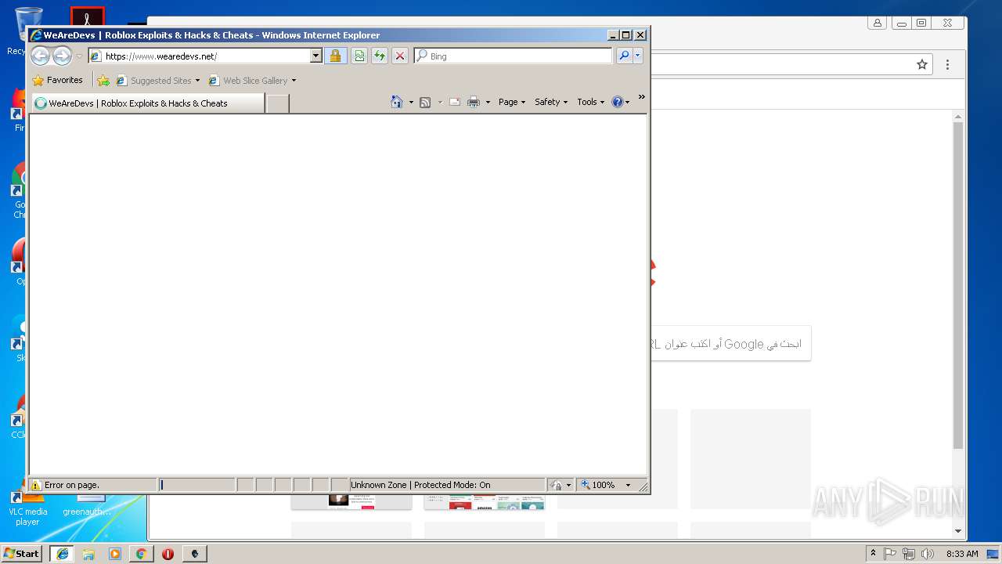Go forward with the Internet Explorer Forward arrow
Image resolution: width=1002 pixels, height=564 pixels.
(62, 56)
